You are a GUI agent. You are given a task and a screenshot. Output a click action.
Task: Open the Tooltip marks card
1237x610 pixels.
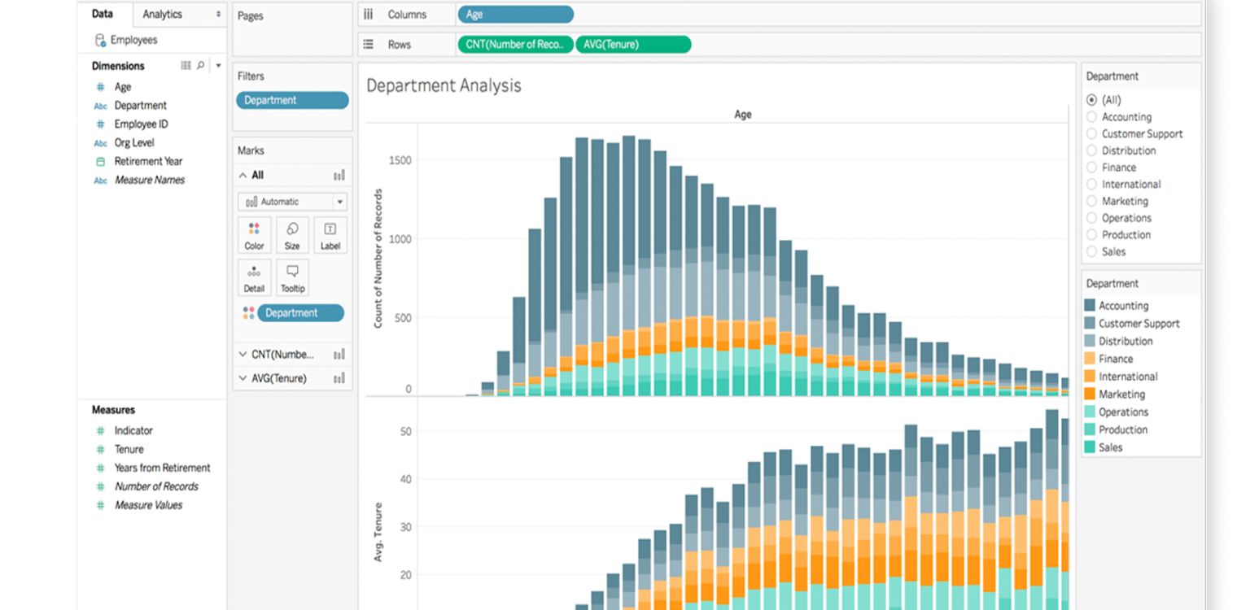pos(292,277)
